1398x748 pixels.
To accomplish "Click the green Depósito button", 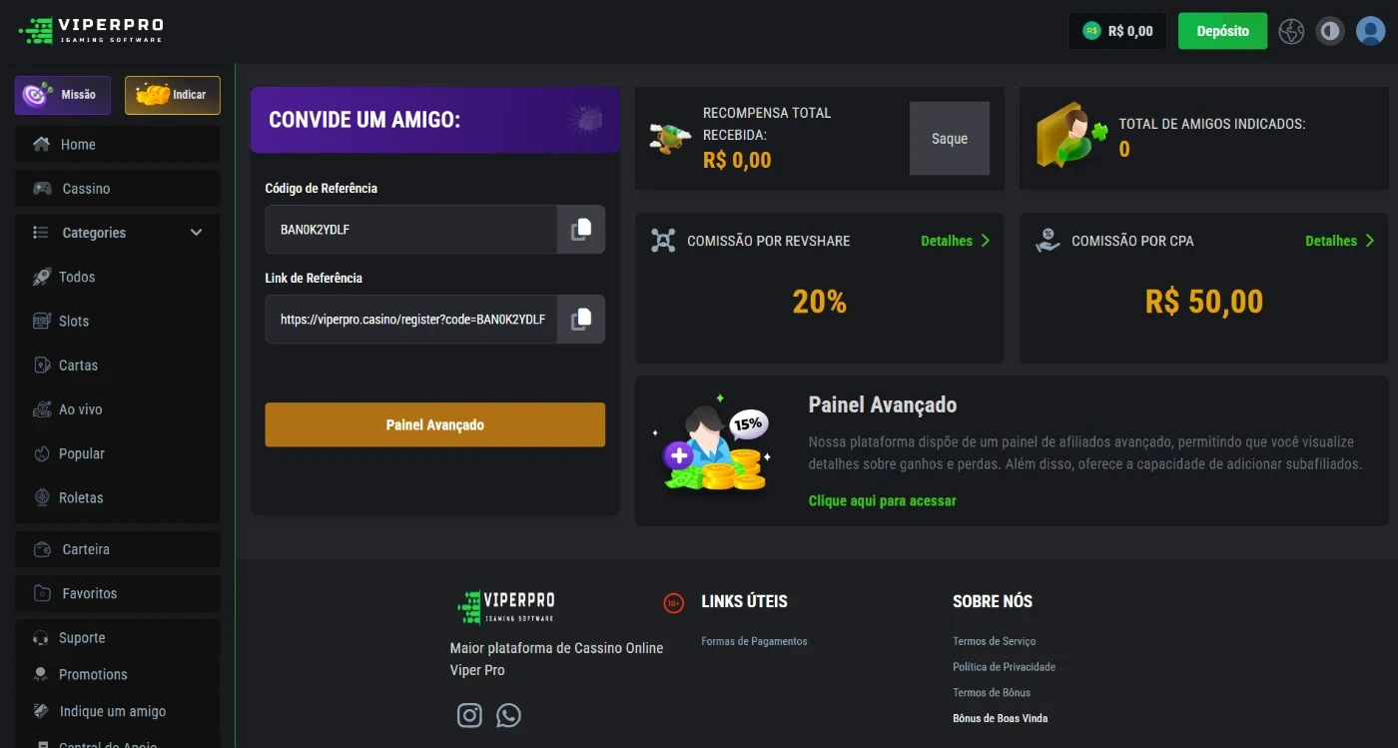I will (x=1222, y=31).
